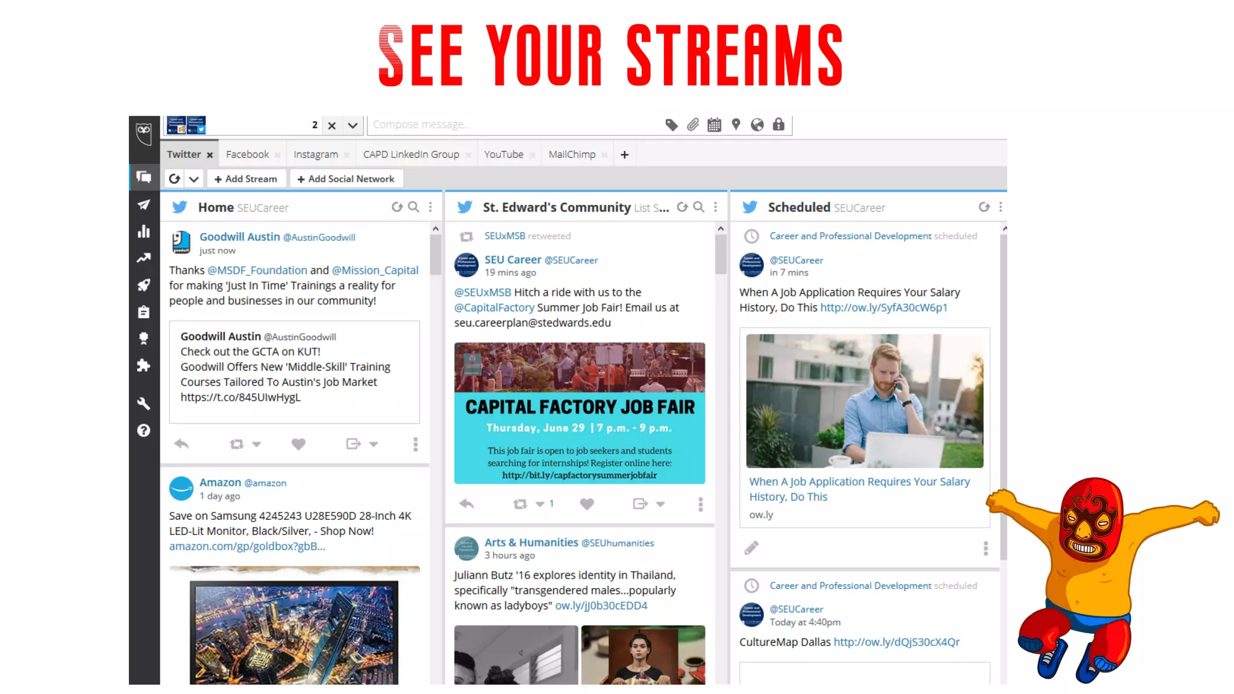Attach media with paperclip icon
The height and width of the screenshot is (694, 1234).
[693, 125]
